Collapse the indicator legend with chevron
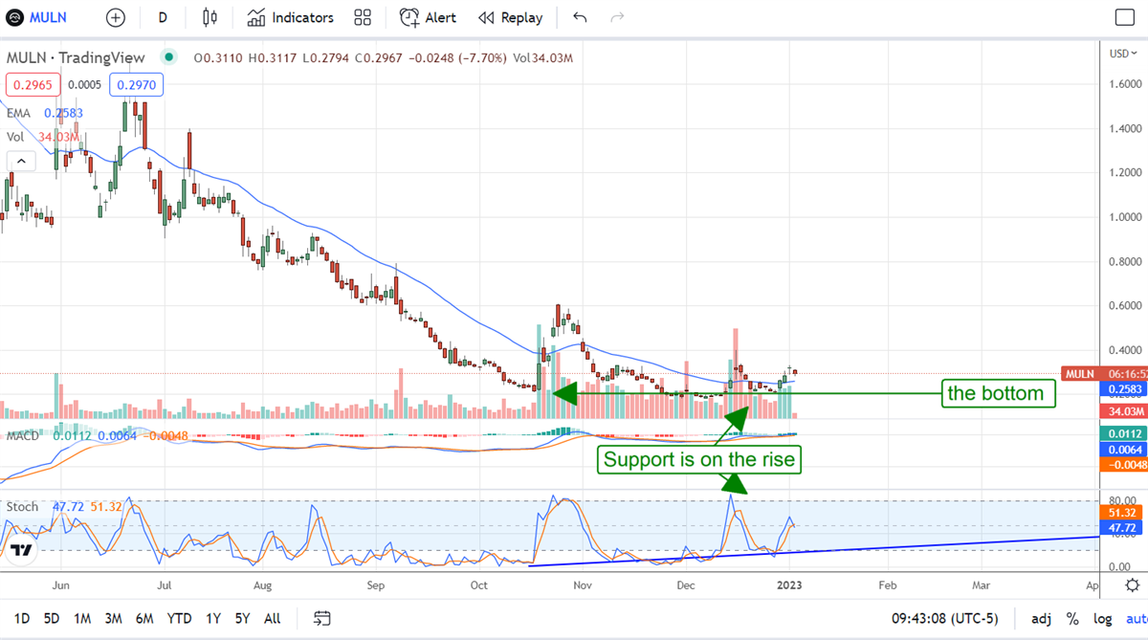The image size is (1148, 640). click(x=20, y=161)
